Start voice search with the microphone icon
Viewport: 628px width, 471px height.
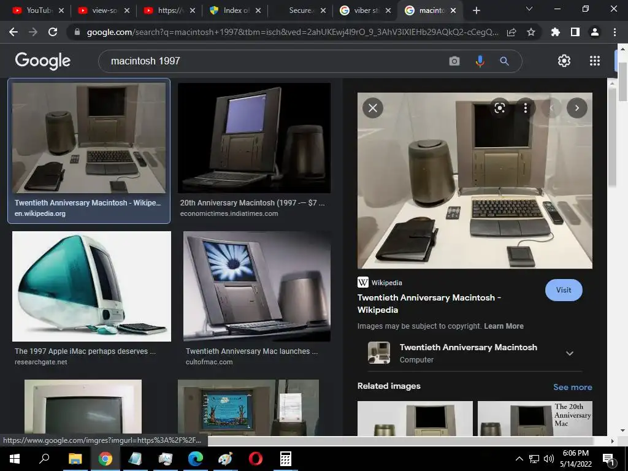tap(480, 61)
